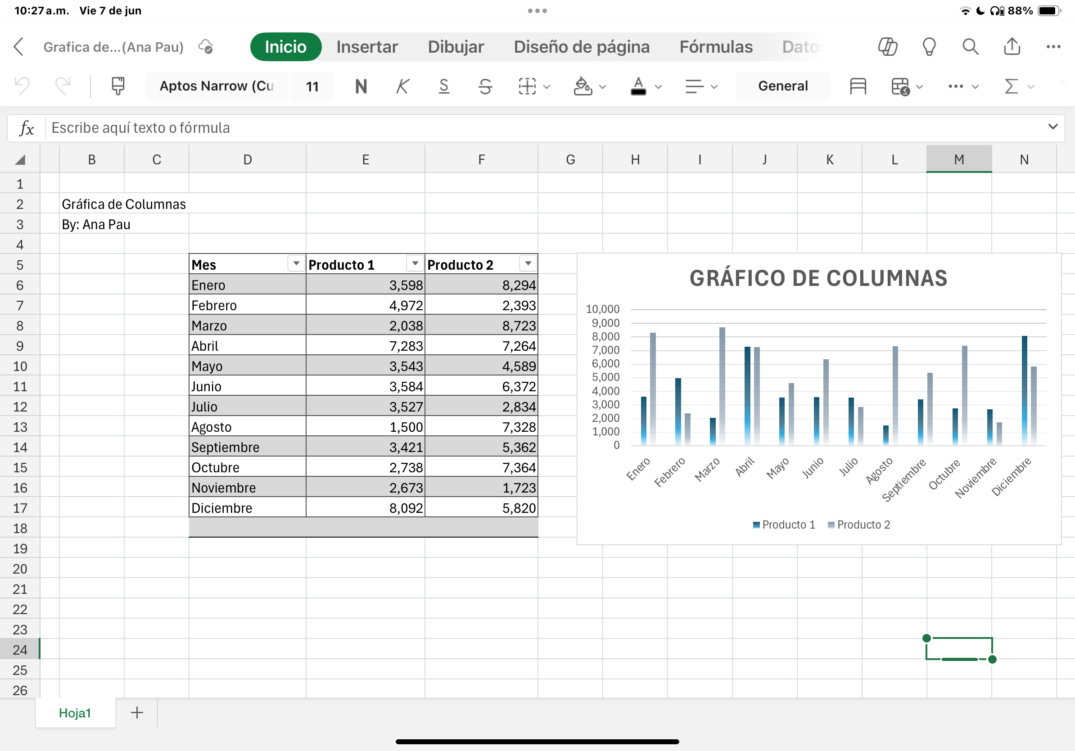Toggle bold N formatting
1075x751 pixels.
coord(361,86)
